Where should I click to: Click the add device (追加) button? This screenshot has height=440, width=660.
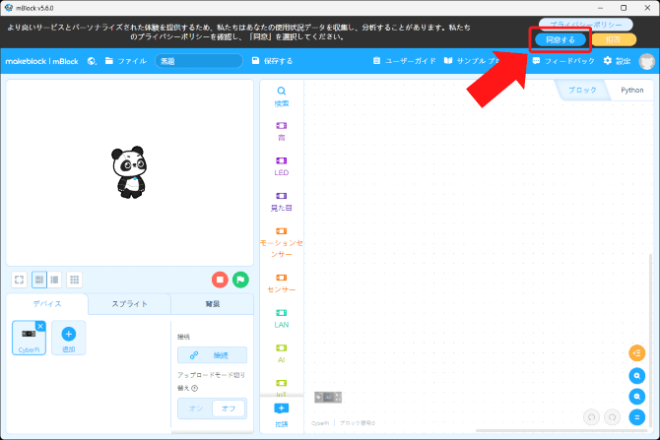point(69,339)
